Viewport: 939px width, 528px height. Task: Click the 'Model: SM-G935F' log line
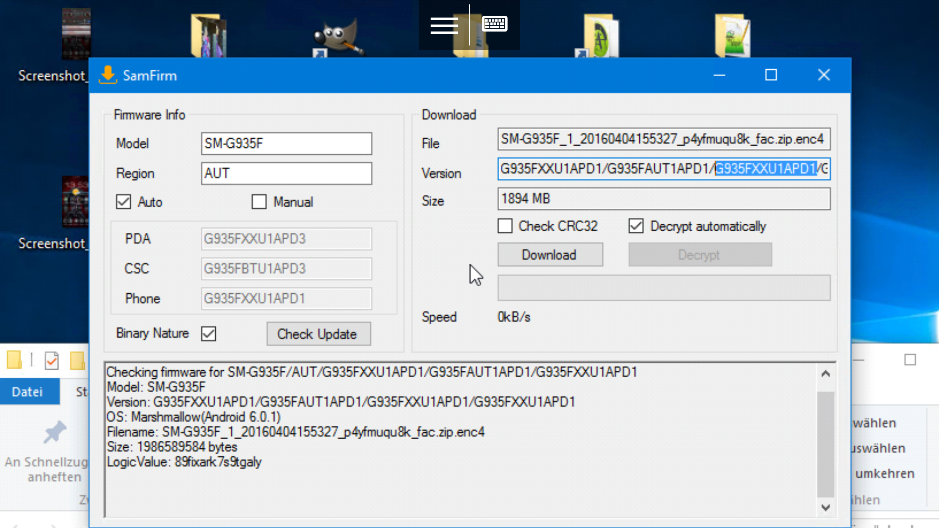click(156, 387)
